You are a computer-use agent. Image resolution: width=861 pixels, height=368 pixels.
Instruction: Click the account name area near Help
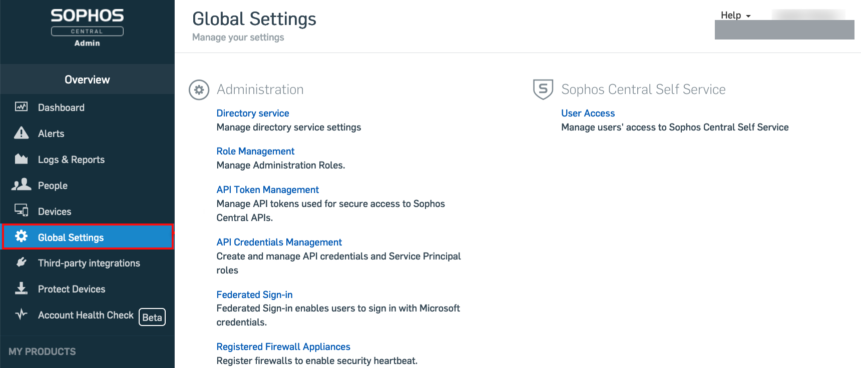808,15
